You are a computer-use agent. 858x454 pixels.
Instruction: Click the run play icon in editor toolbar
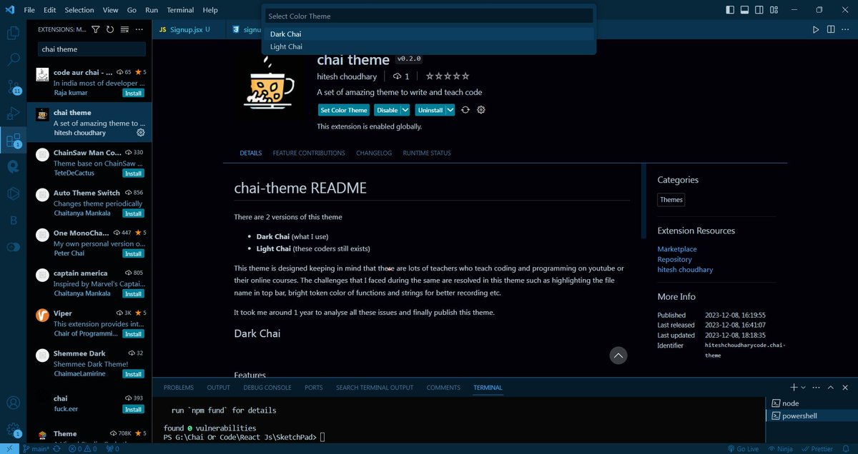pyautogui.click(x=816, y=29)
